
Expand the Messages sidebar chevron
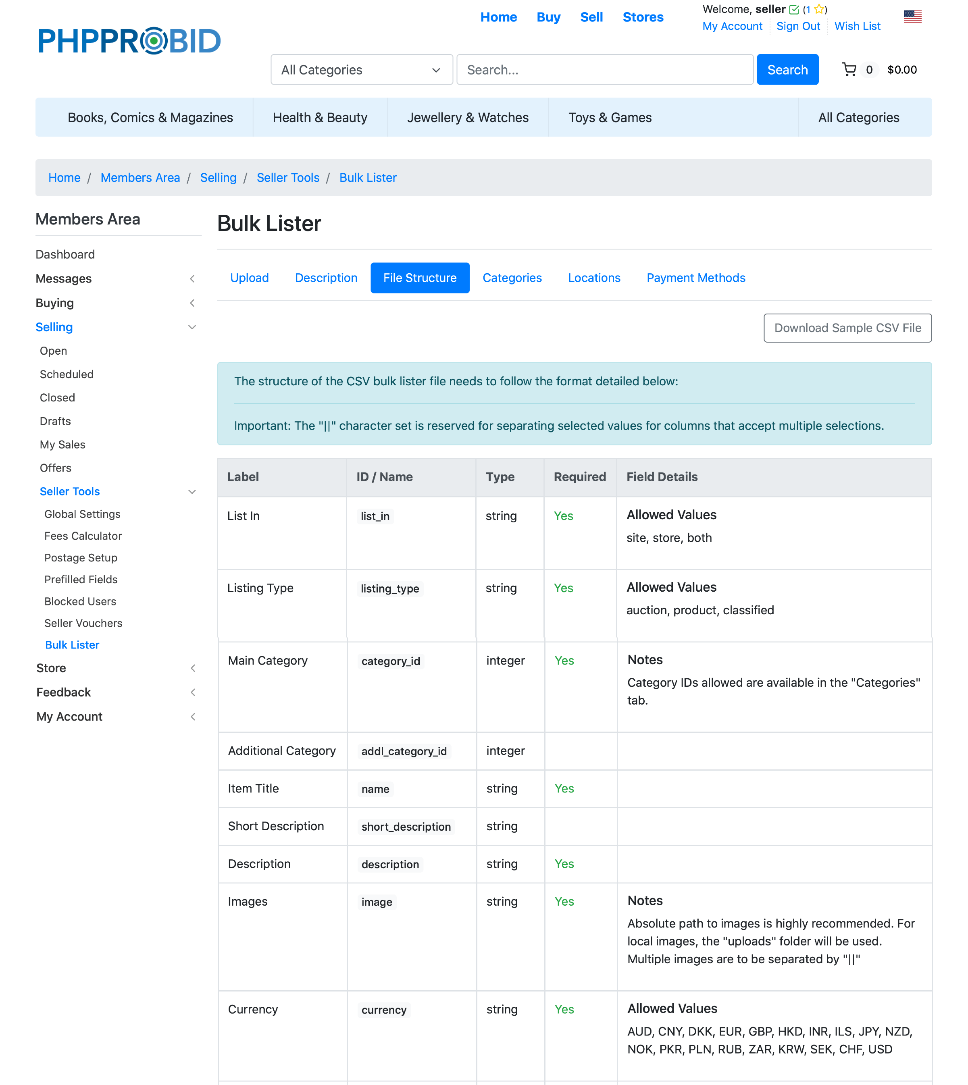point(192,279)
